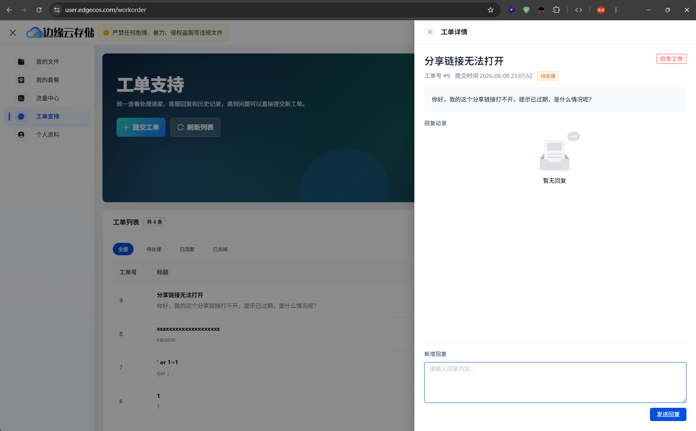Focus the 请输入回复内容 reply textarea
This screenshot has width=696, height=431.
click(x=555, y=382)
